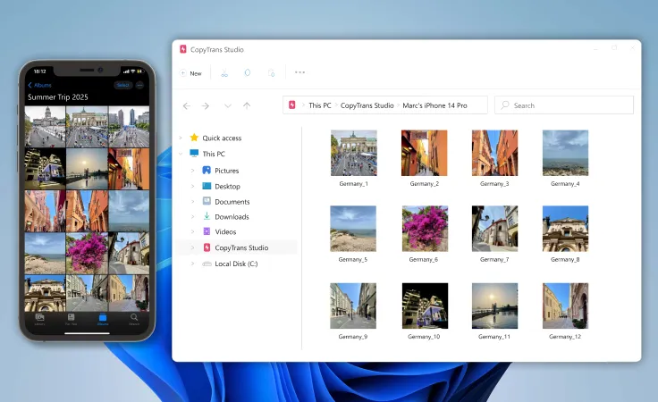This screenshot has width=658, height=402.
Task: Click the Cut scissors icon in the toolbar
Action: (x=224, y=73)
